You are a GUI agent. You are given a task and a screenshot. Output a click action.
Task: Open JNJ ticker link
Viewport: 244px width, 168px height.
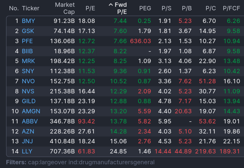click(x=27, y=141)
